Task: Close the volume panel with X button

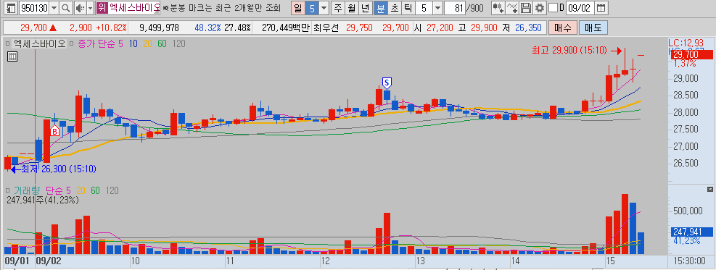Action: (709, 189)
